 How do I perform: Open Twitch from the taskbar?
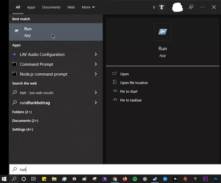click(105, 179)
